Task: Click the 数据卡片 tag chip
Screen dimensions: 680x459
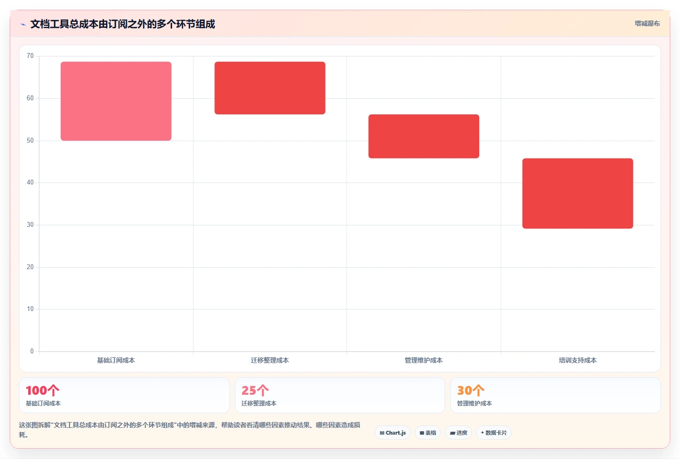Action: tap(494, 433)
